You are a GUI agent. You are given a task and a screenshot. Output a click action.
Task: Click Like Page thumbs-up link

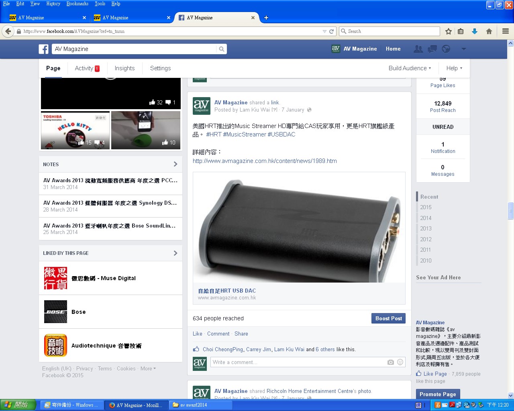(432, 374)
